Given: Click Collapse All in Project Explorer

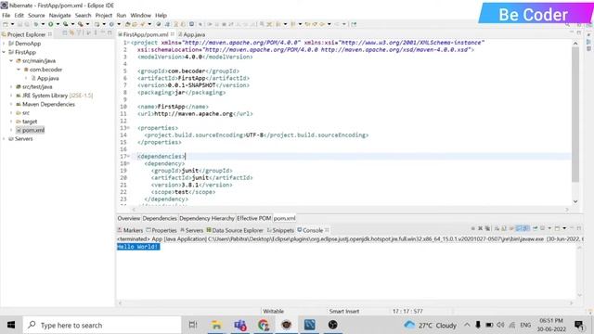Looking at the screenshot, I should (65, 33).
